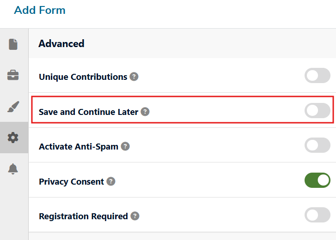Turn on Save and Continue Later
Viewport: 336px width, 240px height.
click(317, 111)
